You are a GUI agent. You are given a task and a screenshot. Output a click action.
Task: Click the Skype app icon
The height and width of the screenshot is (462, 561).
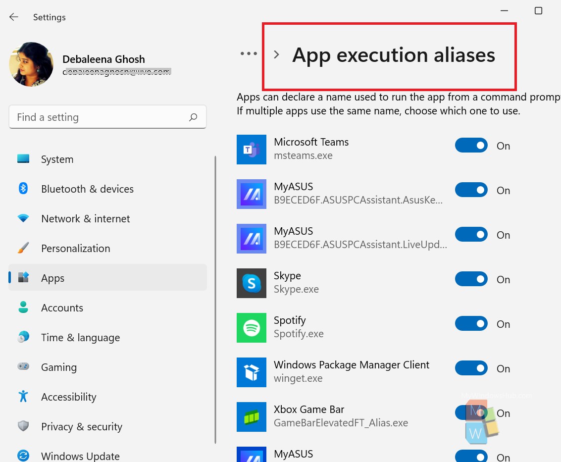coord(252,283)
